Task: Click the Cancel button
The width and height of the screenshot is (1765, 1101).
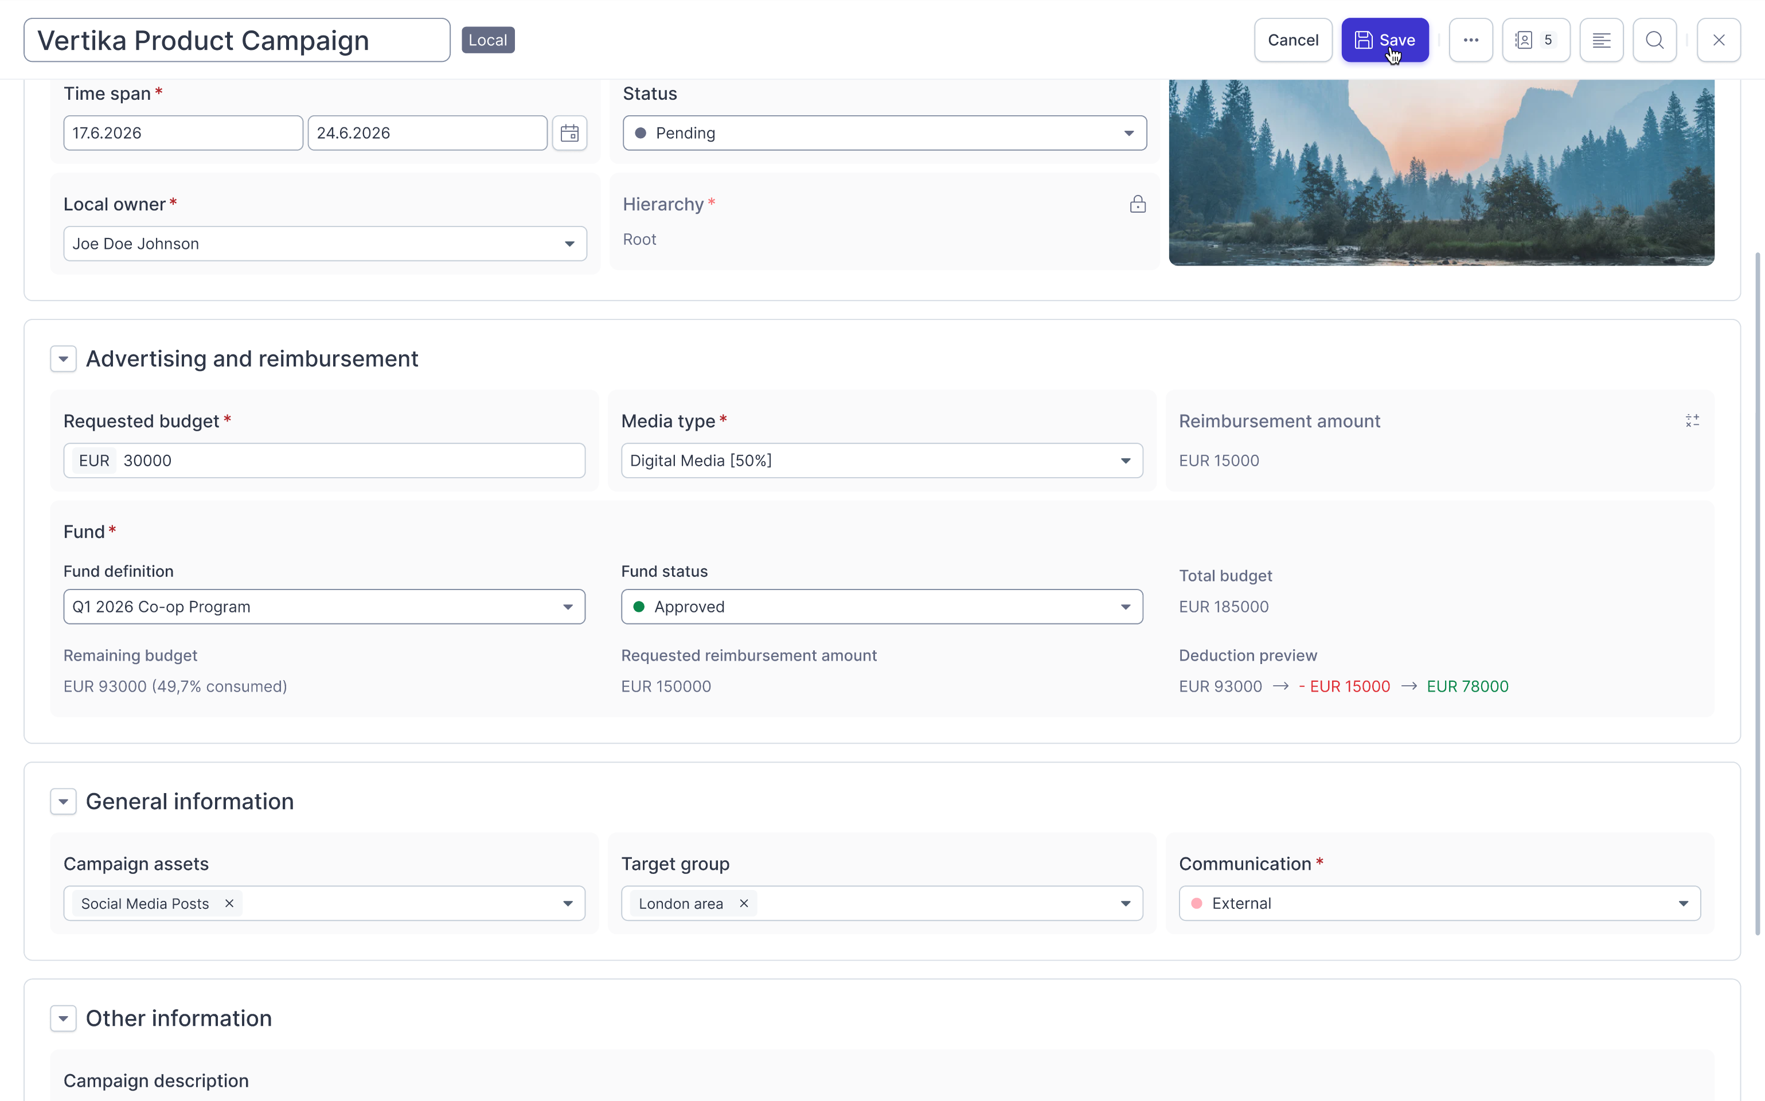Action: click(x=1292, y=40)
